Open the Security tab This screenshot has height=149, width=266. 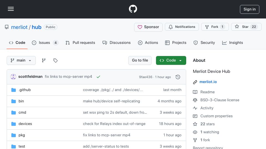[204, 43]
